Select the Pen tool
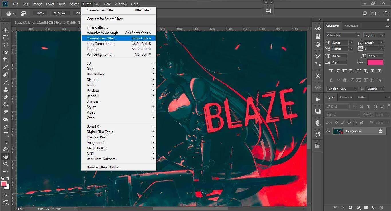 pos(6,127)
